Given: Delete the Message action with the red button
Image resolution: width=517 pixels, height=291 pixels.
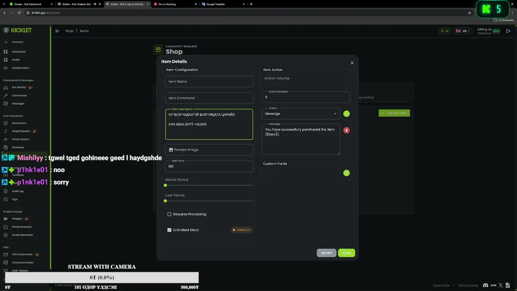Looking at the screenshot, I should coord(347,130).
